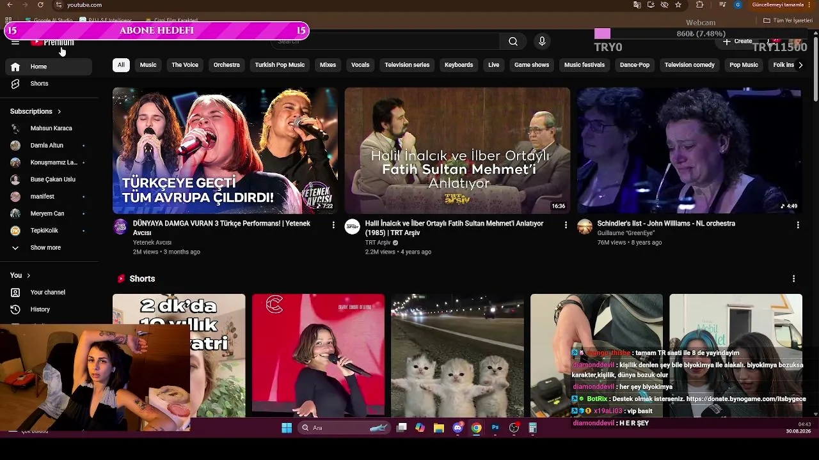
Task: Open the dancing kittens Short
Action: click(457, 355)
